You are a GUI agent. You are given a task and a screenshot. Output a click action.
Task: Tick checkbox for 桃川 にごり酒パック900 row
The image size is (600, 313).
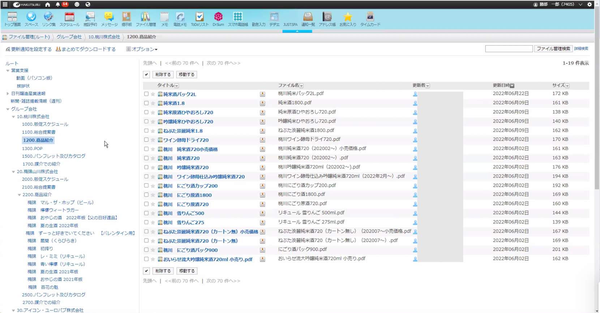point(146,250)
